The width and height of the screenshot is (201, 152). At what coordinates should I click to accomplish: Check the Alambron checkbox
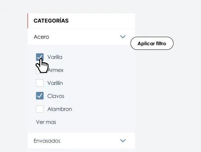(x=39, y=109)
